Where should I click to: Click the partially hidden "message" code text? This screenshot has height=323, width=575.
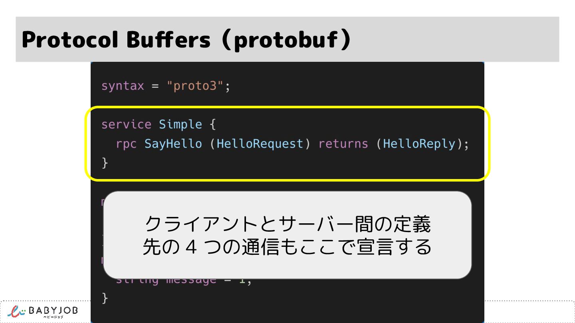tap(191, 280)
